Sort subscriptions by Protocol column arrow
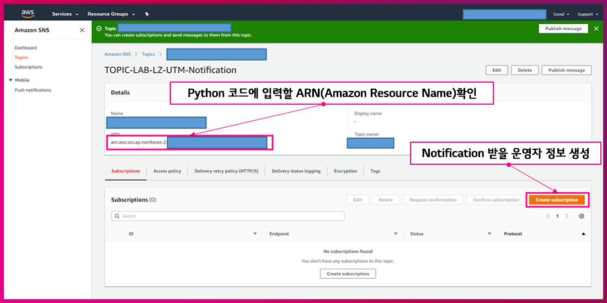Screen dimensions: 607x303 click(583, 234)
